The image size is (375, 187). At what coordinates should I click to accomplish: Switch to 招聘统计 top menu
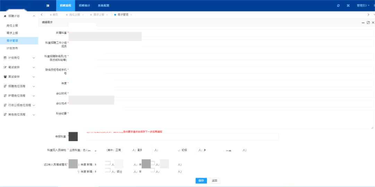pyautogui.click(x=84, y=6)
